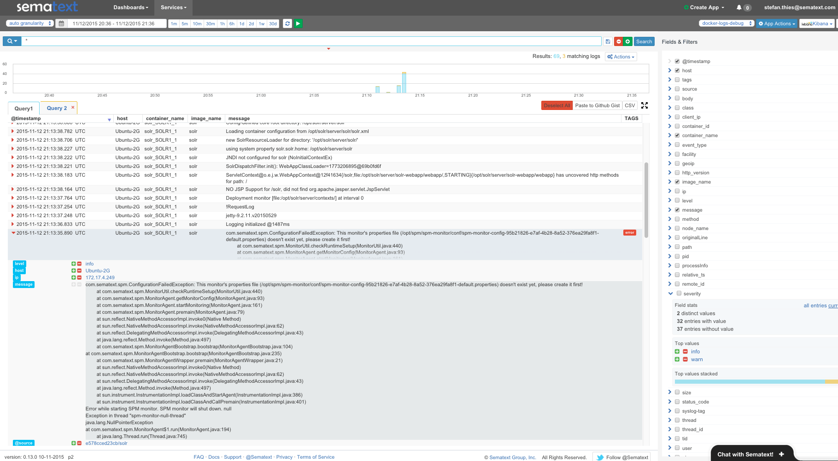Open Kibana via the Kibana button
This screenshot has height=461, width=838.
point(817,23)
